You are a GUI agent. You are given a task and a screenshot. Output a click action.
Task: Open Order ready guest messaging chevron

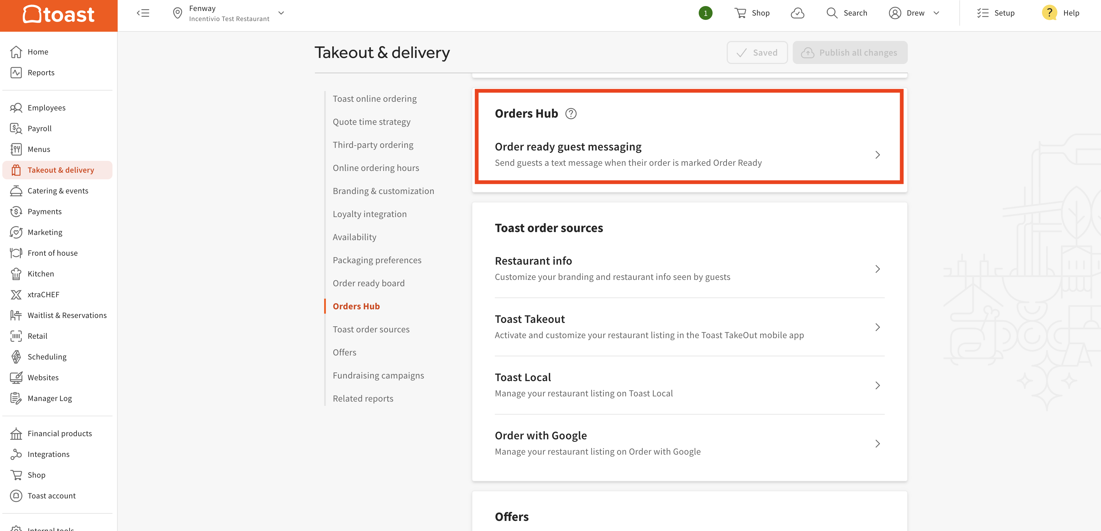877,155
